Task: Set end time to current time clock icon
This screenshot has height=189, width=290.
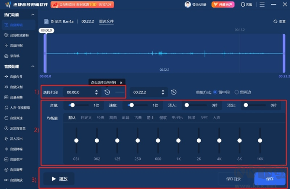Action: point(174,92)
